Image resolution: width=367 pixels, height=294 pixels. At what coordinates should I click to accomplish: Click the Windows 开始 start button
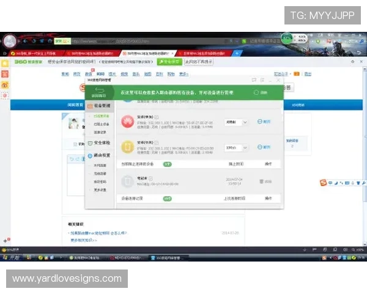point(11,258)
